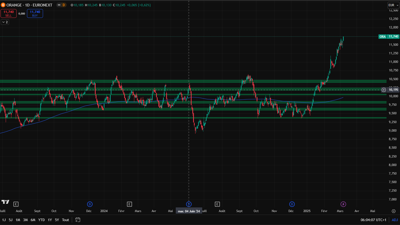Open chart settings hexagon gear icon
The width and height of the screenshot is (400, 225).
coord(394,211)
